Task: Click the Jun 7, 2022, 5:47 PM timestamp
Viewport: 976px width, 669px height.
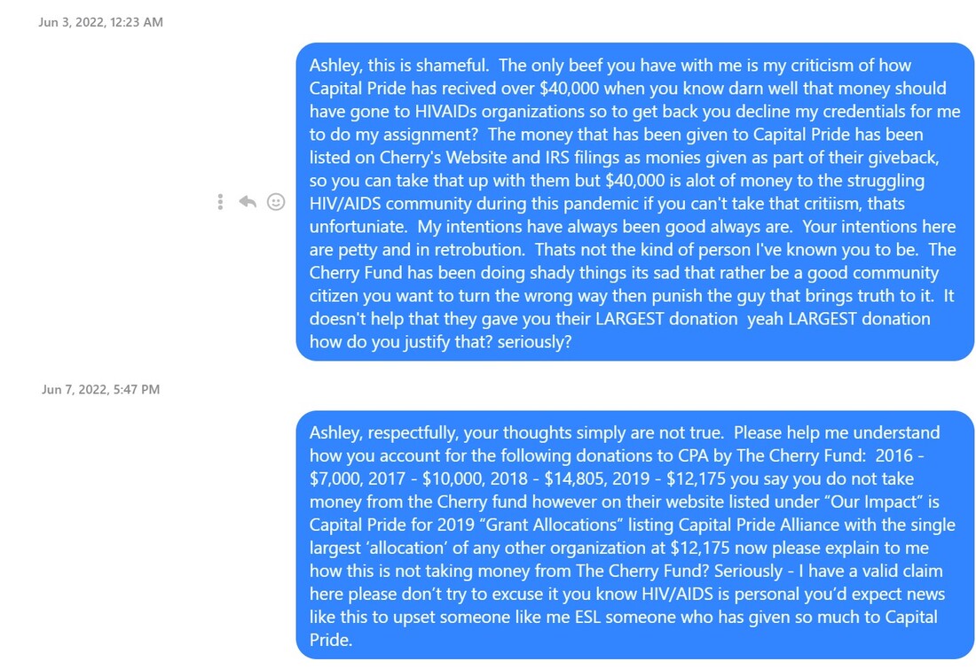Action: 101,389
